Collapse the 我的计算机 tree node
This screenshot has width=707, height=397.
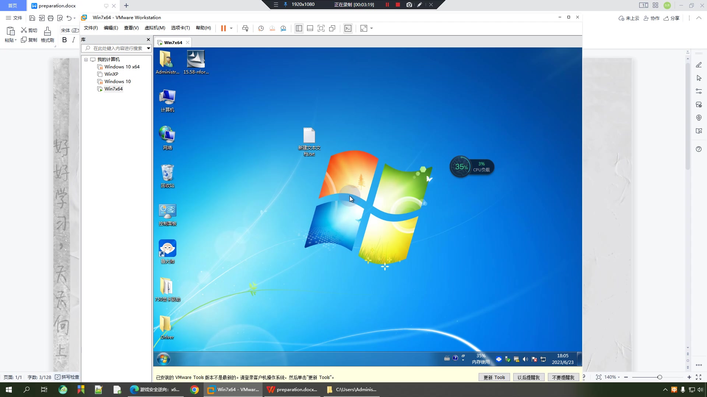click(x=86, y=60)
